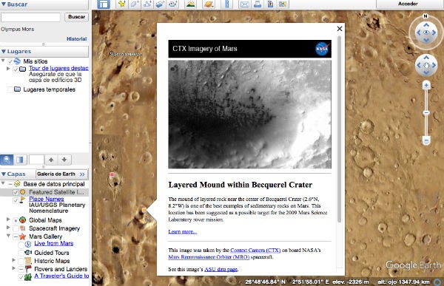Toggle the Rovers and Landers checkbox
The width and height of the screenshot is (444, 286).
[21, 269]
